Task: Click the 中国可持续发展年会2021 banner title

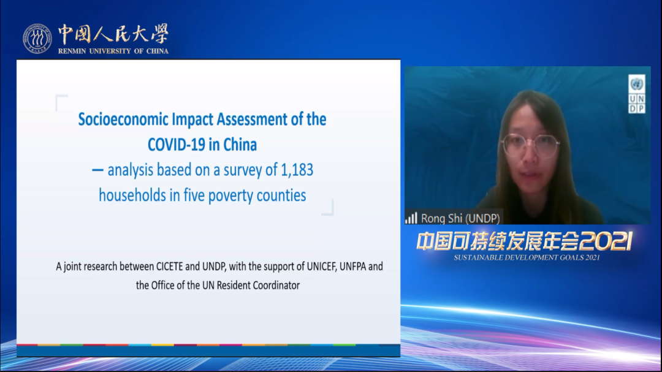Action: tap(524, 241)
